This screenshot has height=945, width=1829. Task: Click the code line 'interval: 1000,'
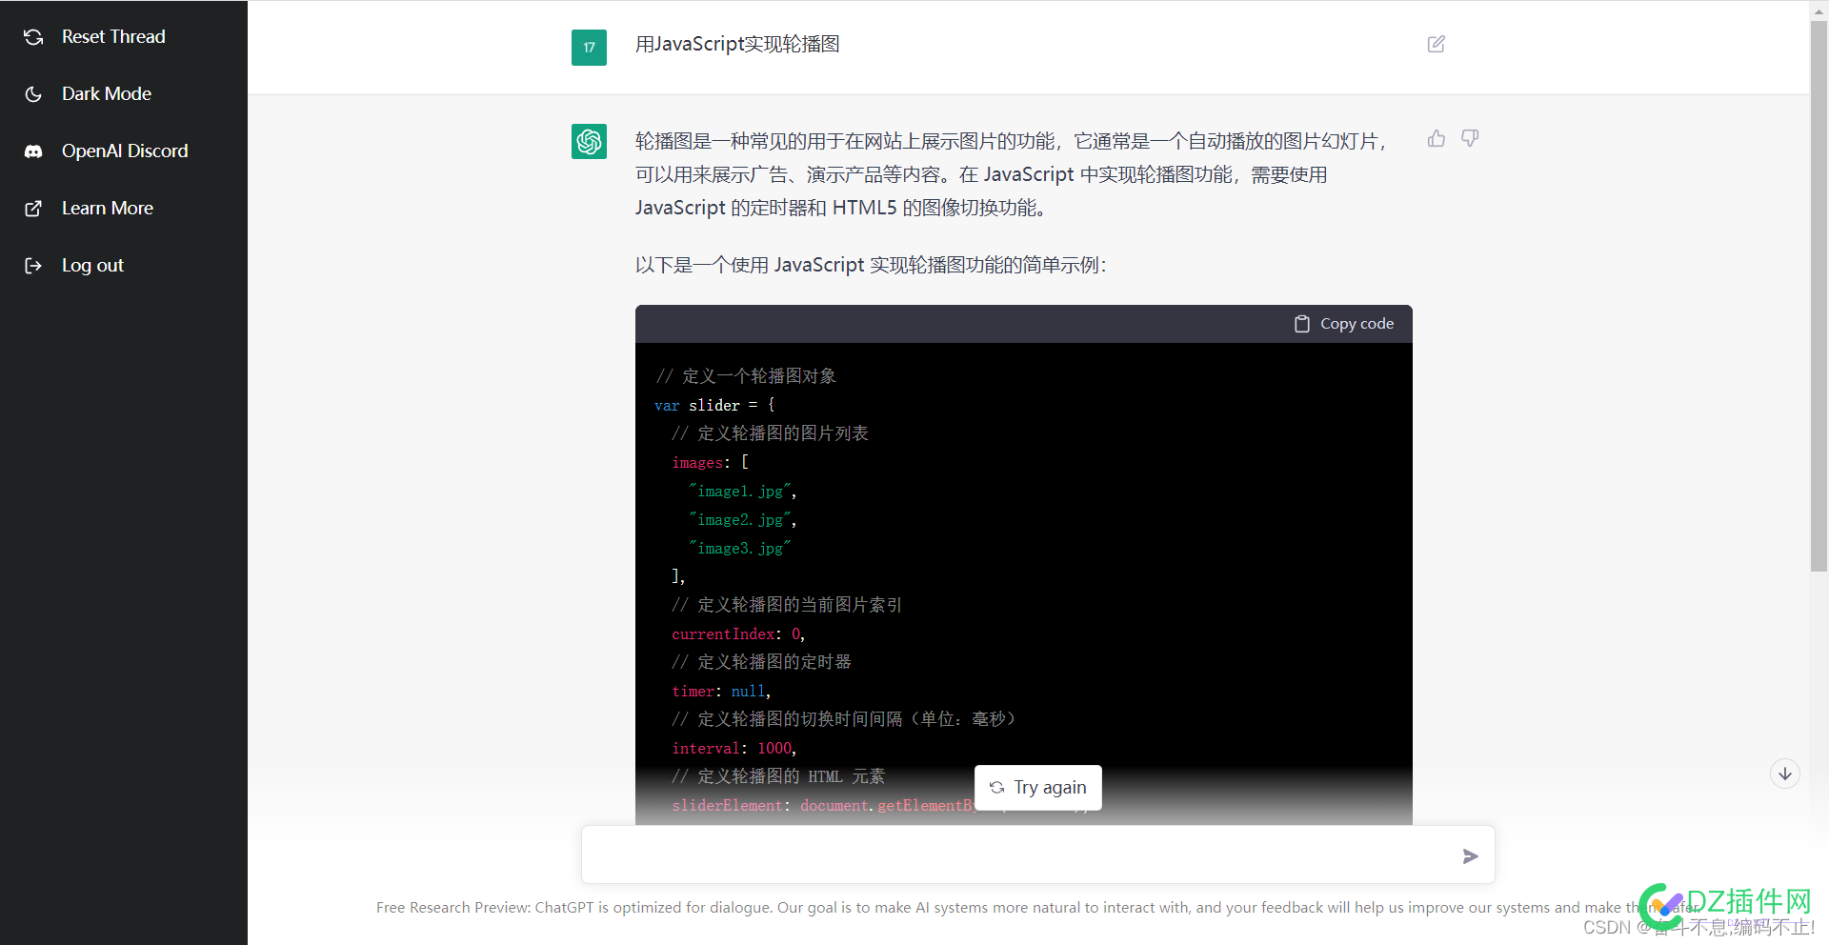(x=734, y=749)
